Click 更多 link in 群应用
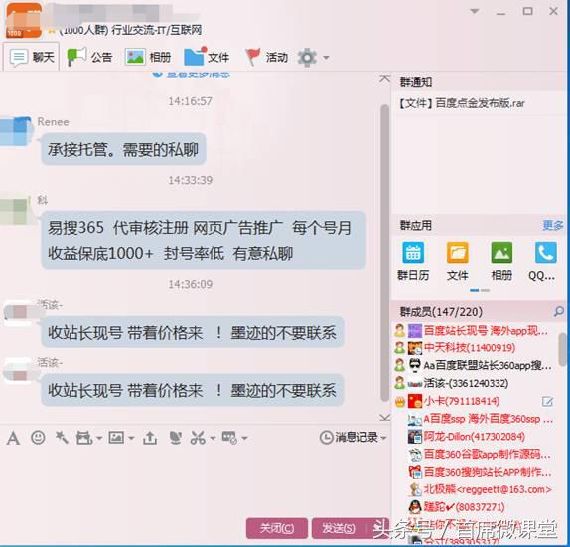Screen dimensions: 570x547 click(552, 225)
